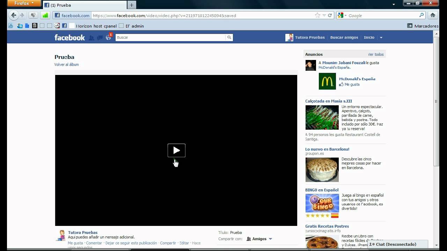447x251 pixels.
Task: Click the grey add-on icon beside the forward arrow
Action: click(x=33, y=15)
